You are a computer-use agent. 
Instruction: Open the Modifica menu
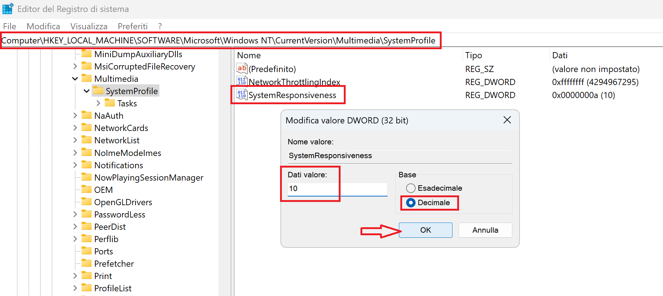pos(43,26)
